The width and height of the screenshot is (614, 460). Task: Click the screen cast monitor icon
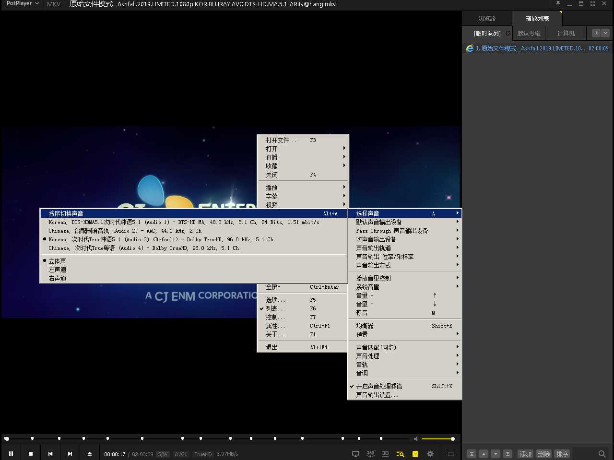[x=355, y=454]
